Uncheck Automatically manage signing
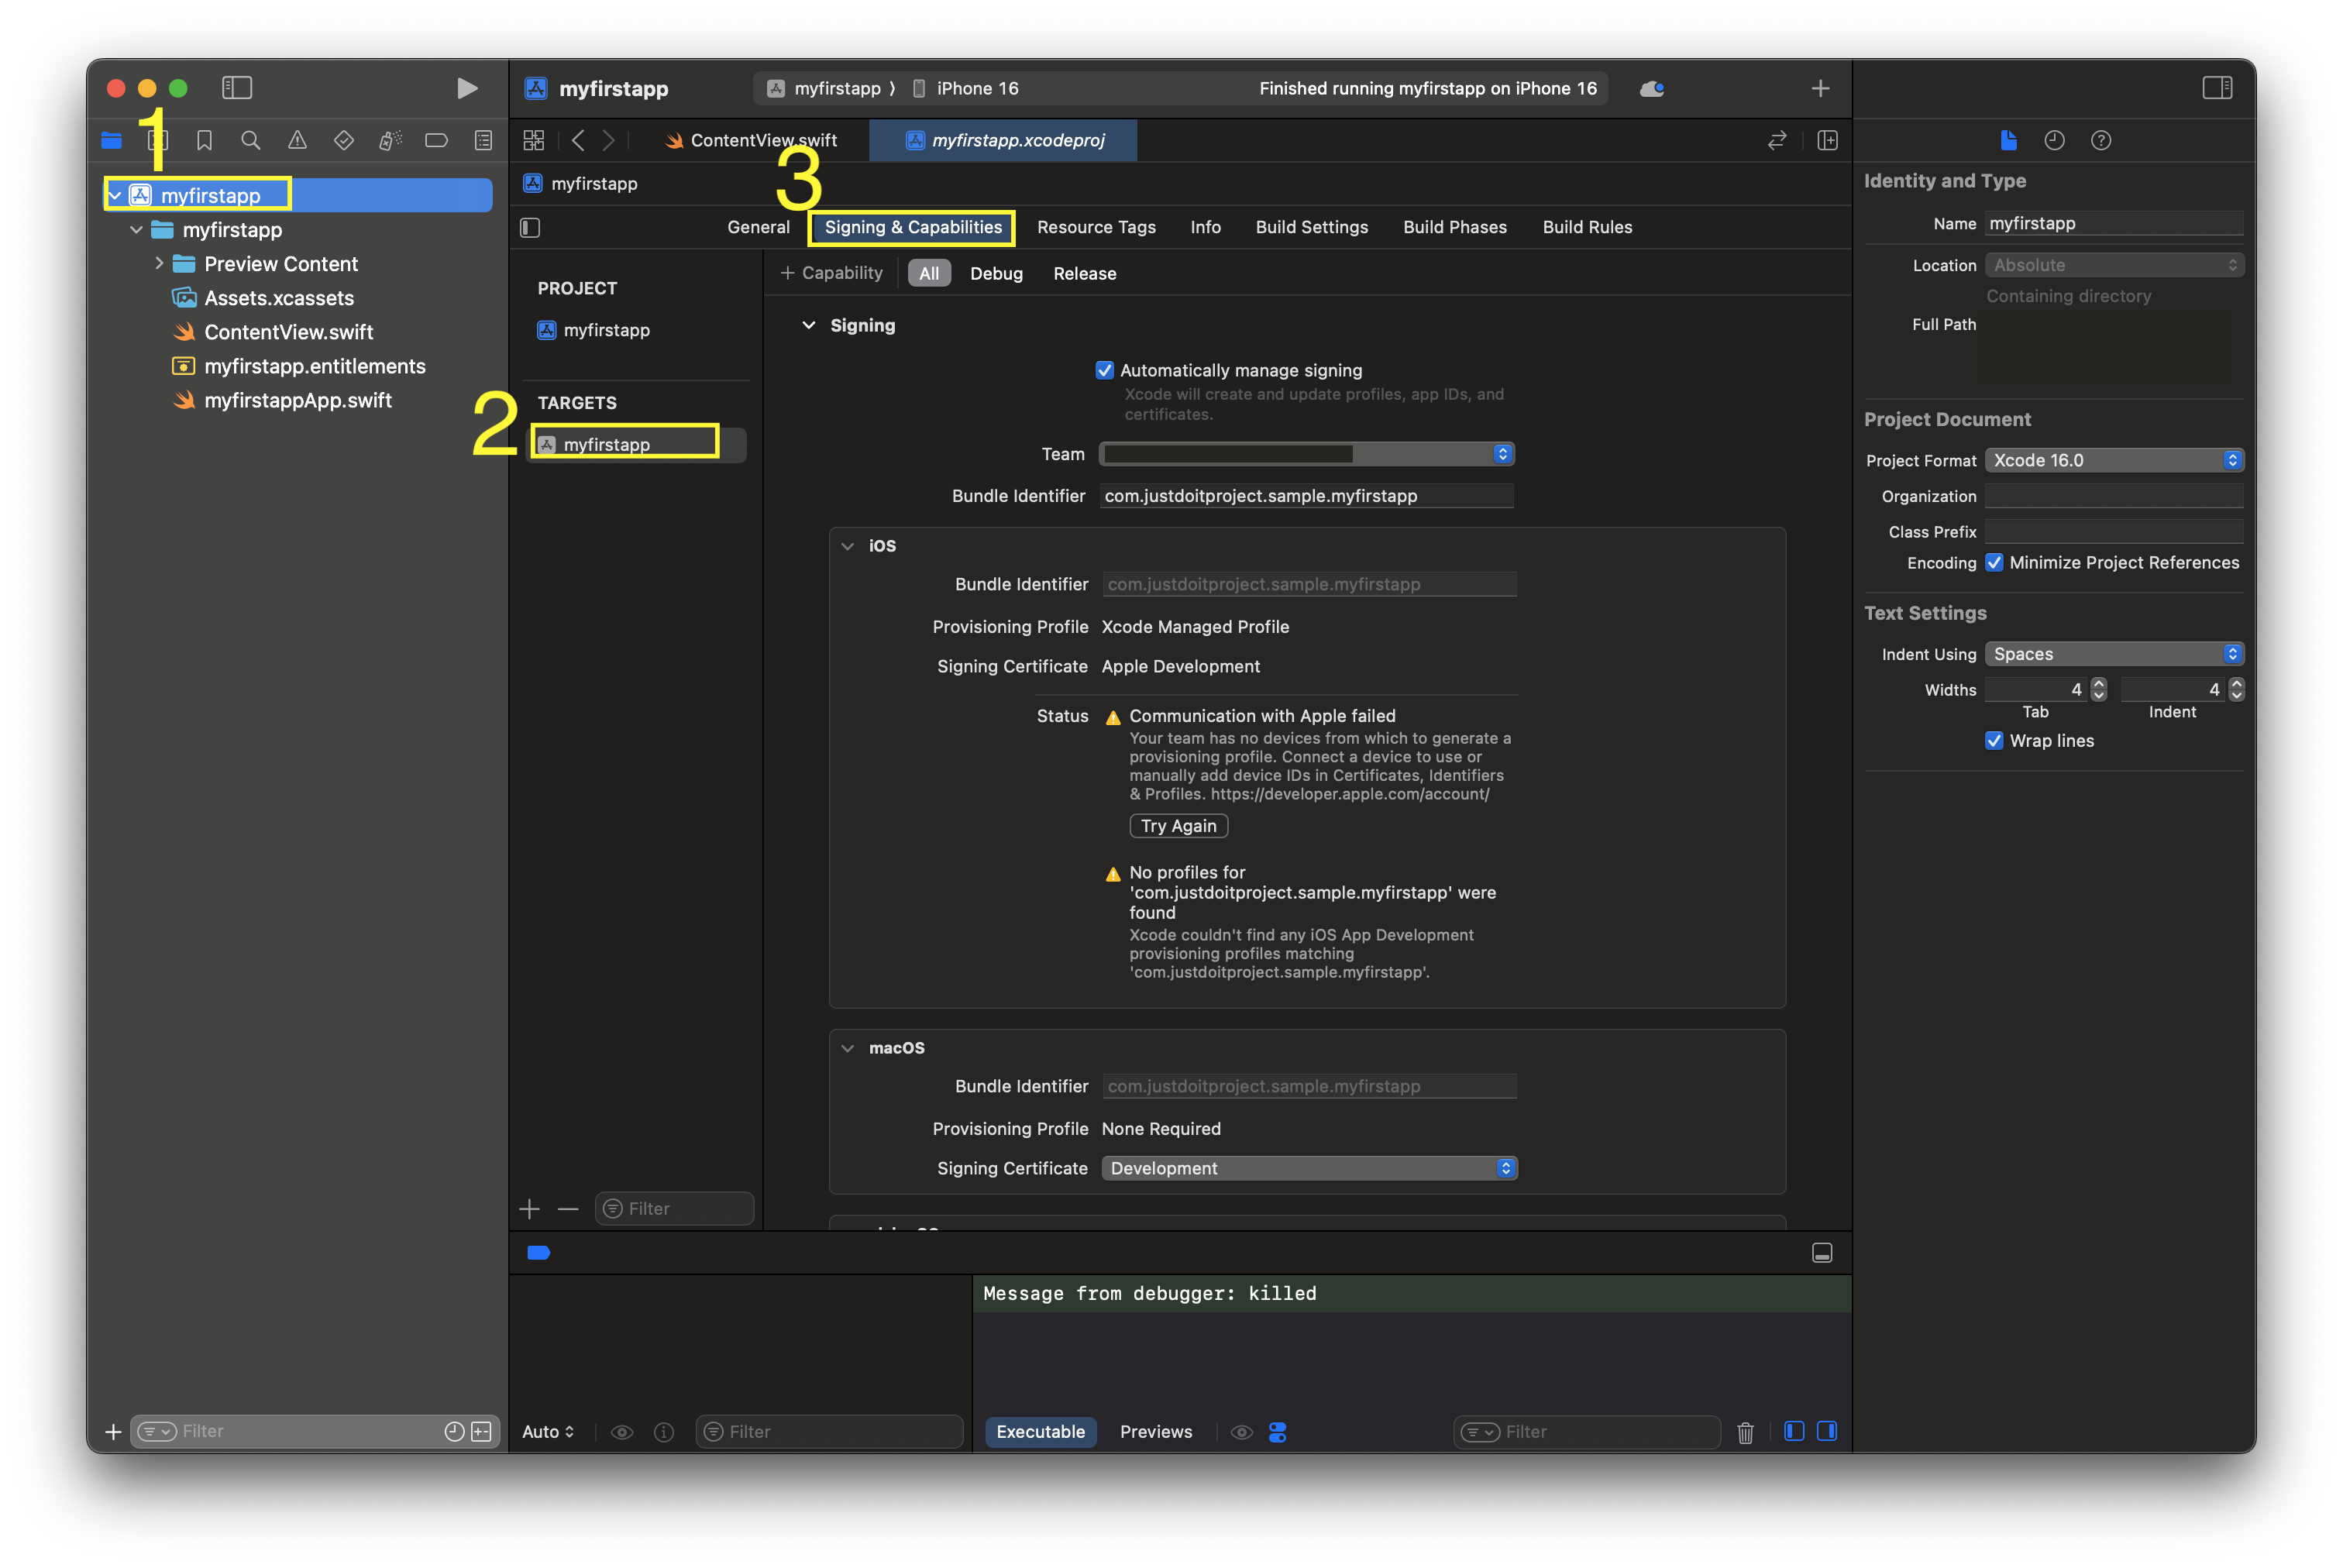Screen dimensions: 2343x1568 point(1104,370)
